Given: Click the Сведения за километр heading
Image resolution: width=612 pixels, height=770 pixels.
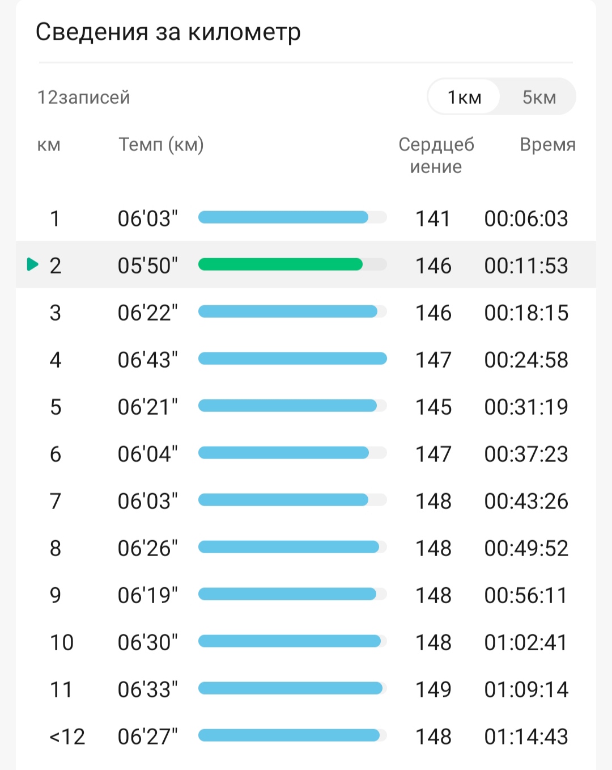Looking at the screenshot, I should point(168,32).
